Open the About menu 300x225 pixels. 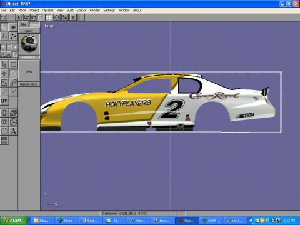[137, 10]
